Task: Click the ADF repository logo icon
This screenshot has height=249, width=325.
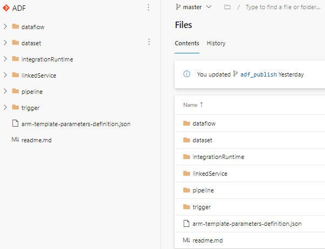Action: pos(6,8)
